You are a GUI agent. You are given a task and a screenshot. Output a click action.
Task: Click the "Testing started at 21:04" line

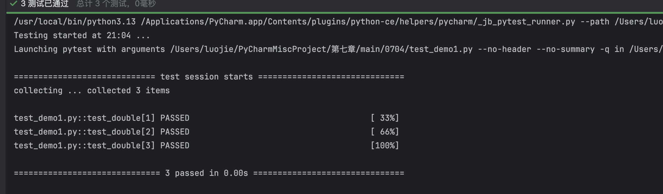click(x=82, y=35)
